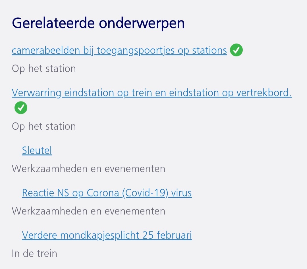Click the word Verwarring starting the second link

coord(36,93)
